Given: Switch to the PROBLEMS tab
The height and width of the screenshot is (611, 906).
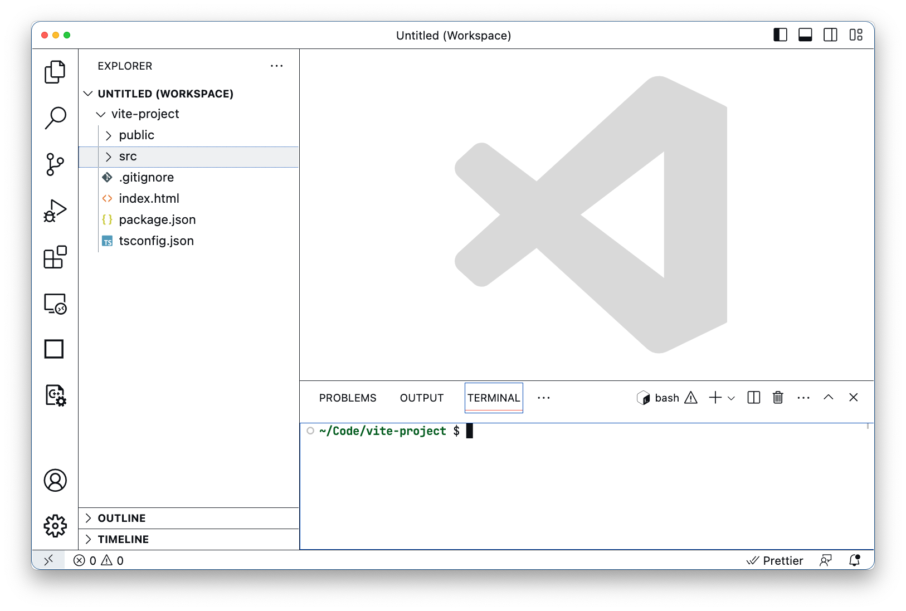Looking at the screenshot, I should click(x=348, y=398).
